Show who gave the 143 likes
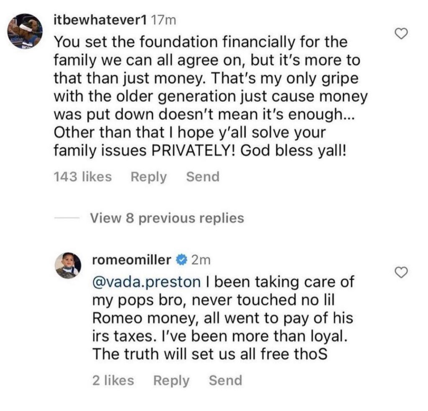Viewport: 428px width, 411px height. pos(83,177)
